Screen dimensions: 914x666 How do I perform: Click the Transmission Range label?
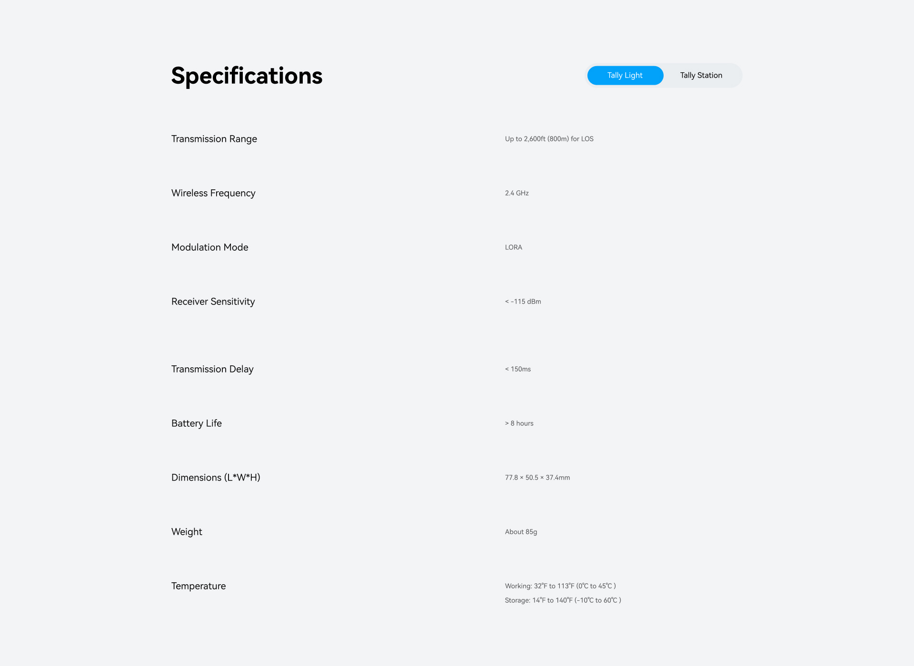click(x=214, y=139)
